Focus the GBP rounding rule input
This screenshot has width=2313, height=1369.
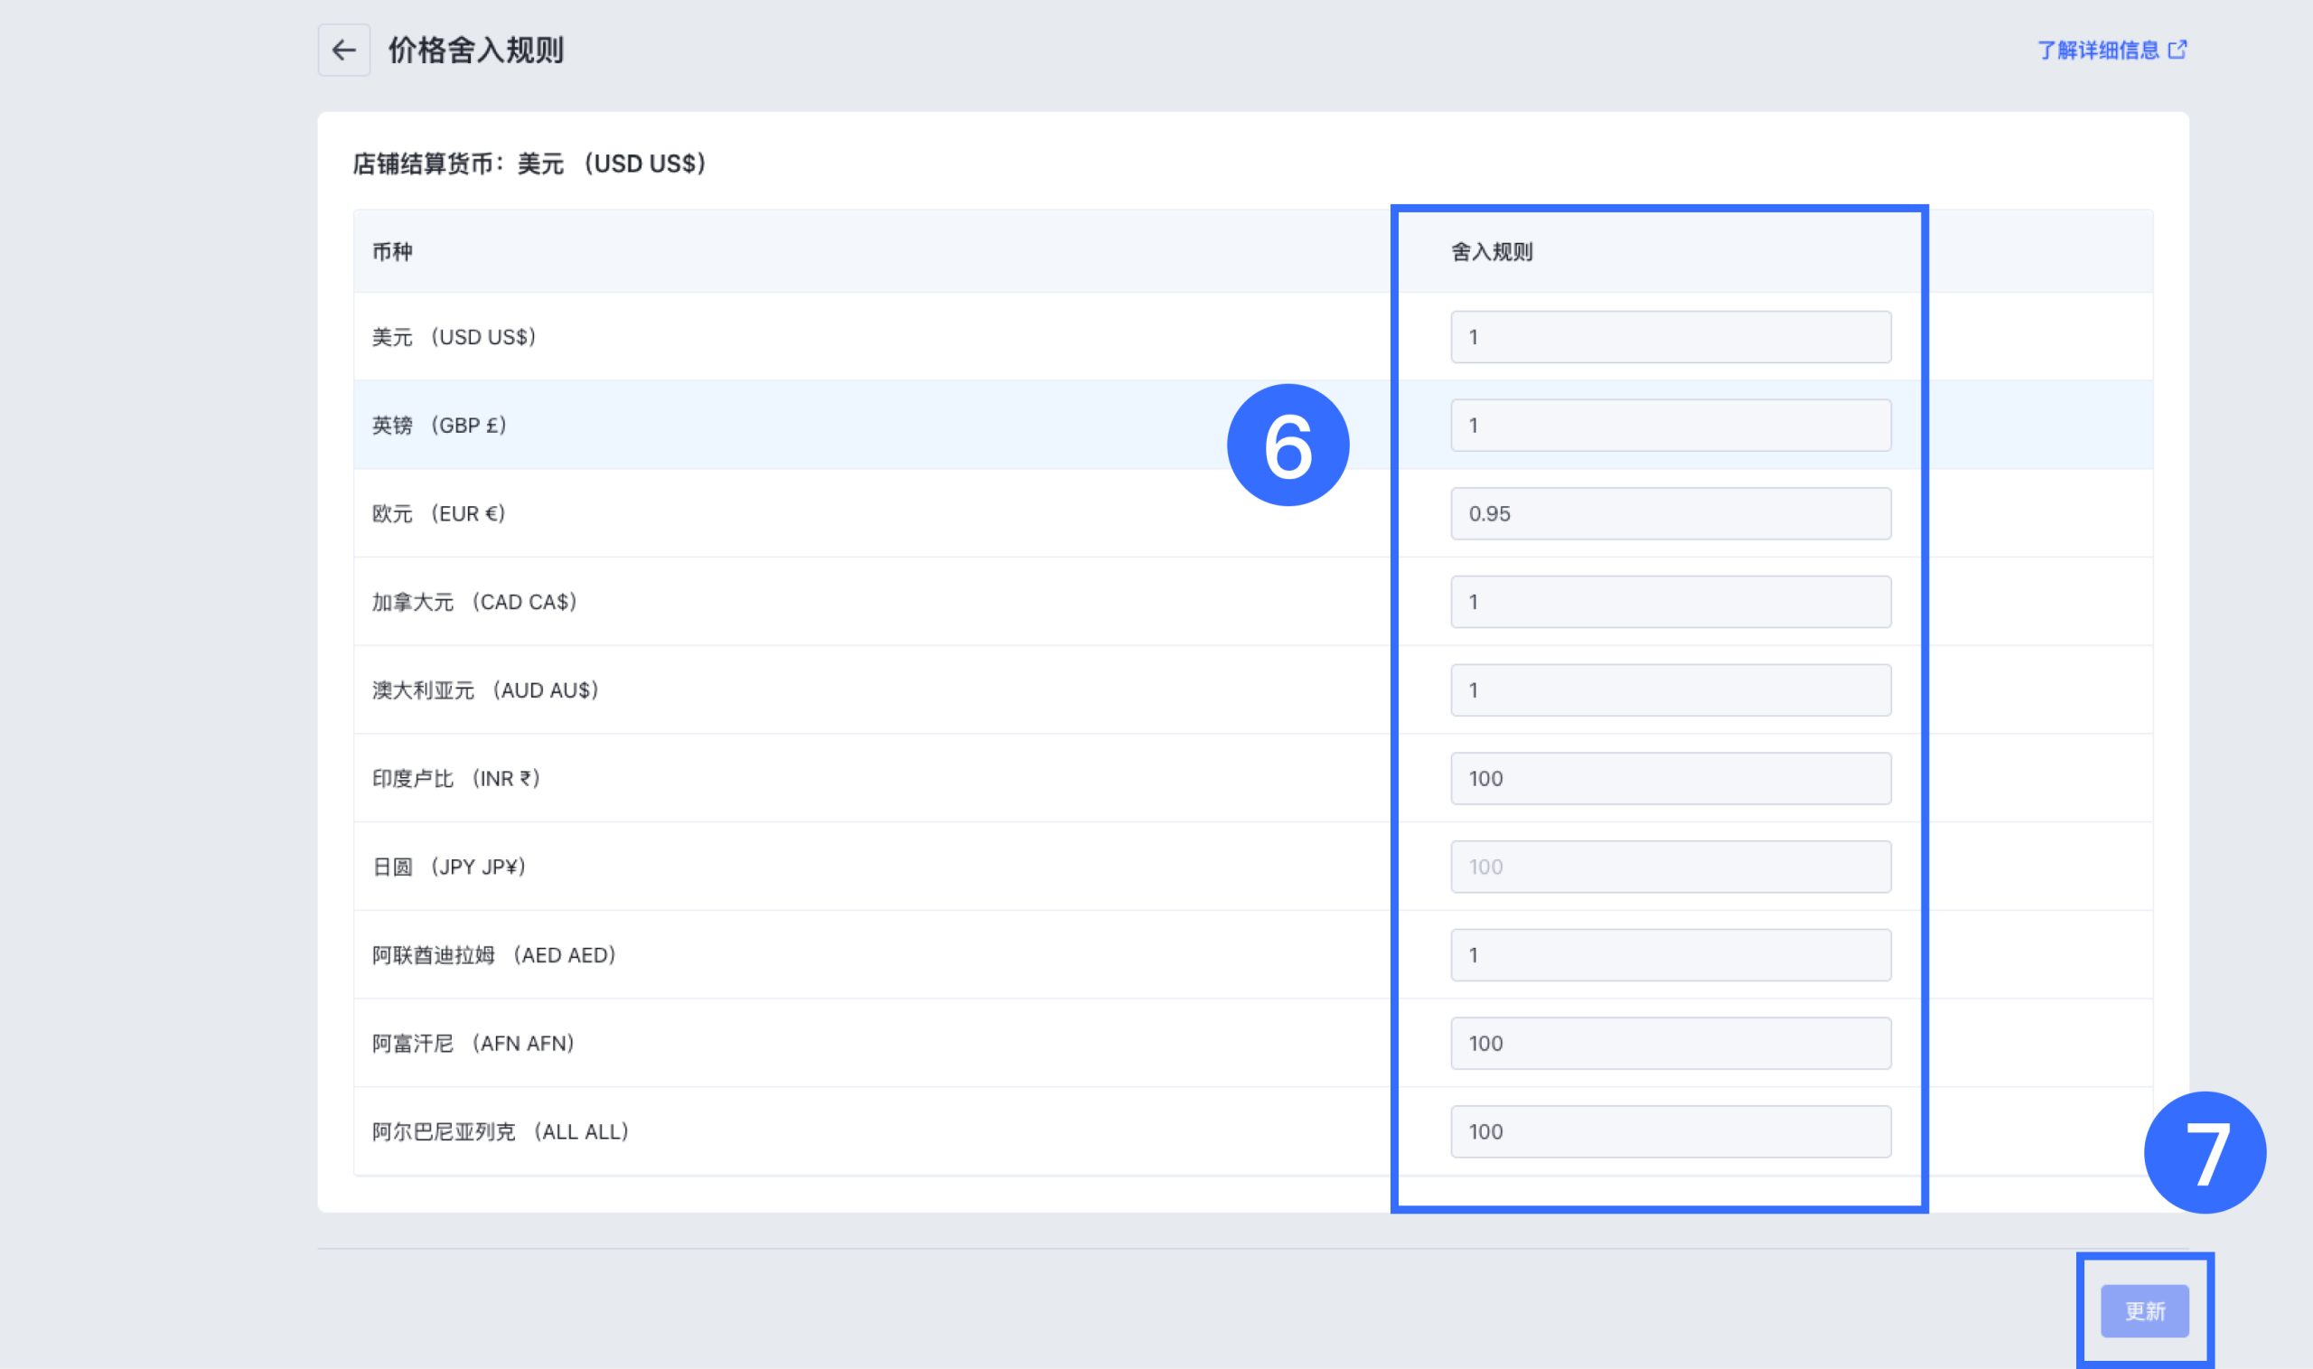[x=1671, y=426]
